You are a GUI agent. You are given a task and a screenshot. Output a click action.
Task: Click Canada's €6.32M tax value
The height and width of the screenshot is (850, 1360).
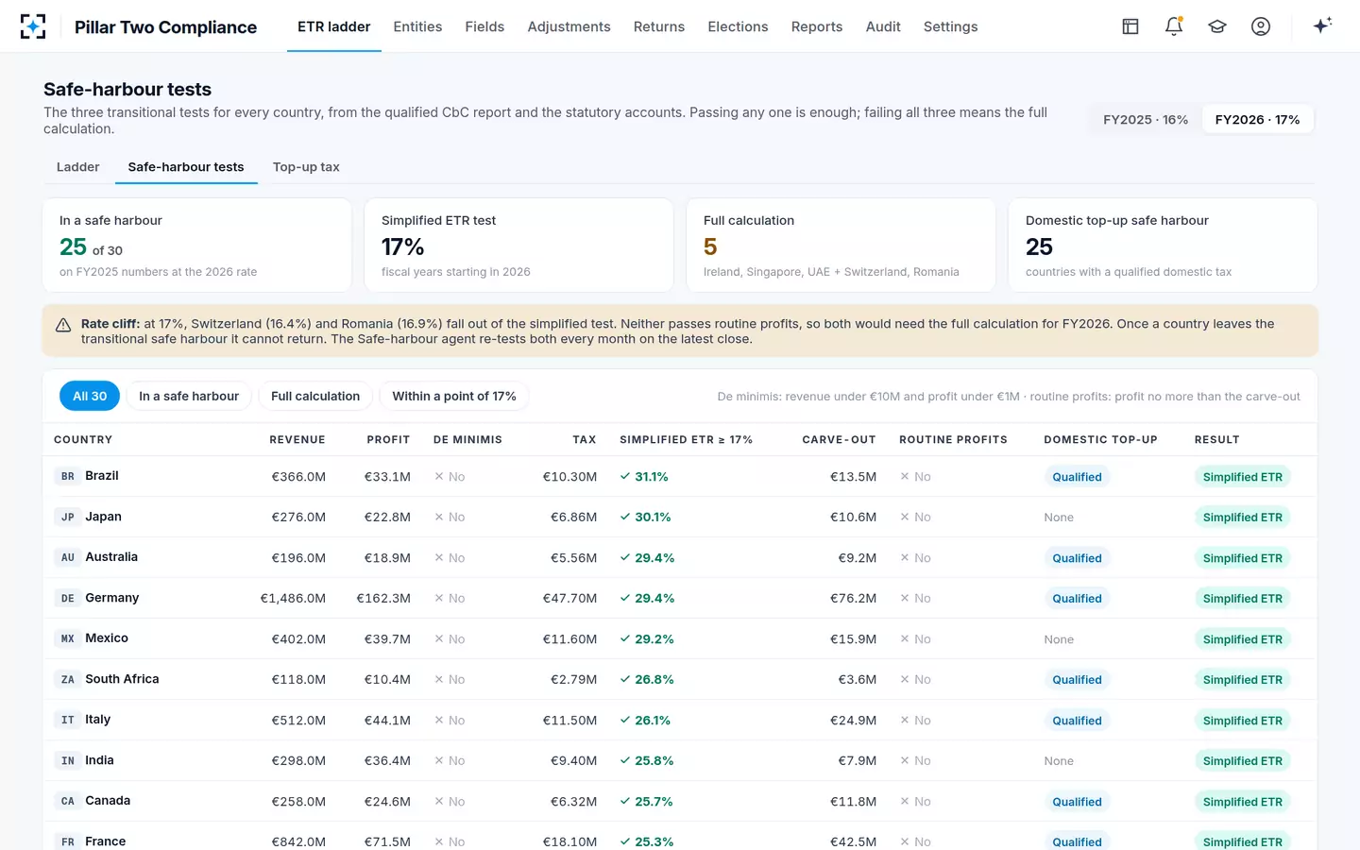click(x=573, y=802)
